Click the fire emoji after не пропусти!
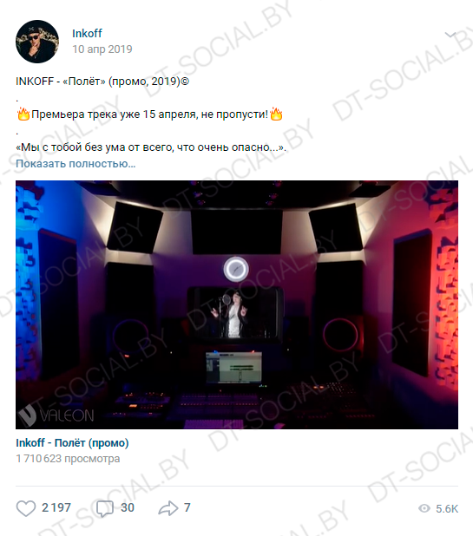Viewport: 473px width, 536px height. point(276,114)
